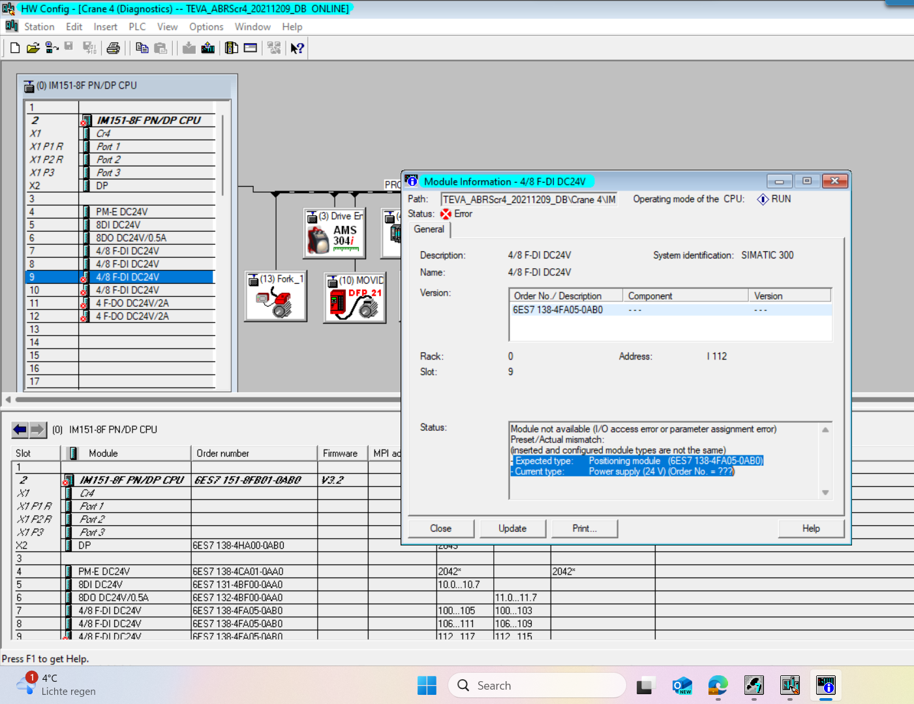This screenshot has width=914, height=704.
Task: Click the Print toolbar icon
Action: click(x=114, y=48)
